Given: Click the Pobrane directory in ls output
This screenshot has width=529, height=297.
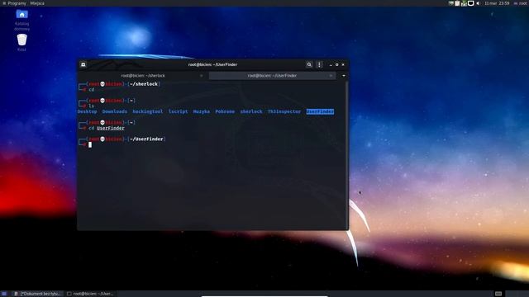Looking at the screenshot, I should pos(225,111).
